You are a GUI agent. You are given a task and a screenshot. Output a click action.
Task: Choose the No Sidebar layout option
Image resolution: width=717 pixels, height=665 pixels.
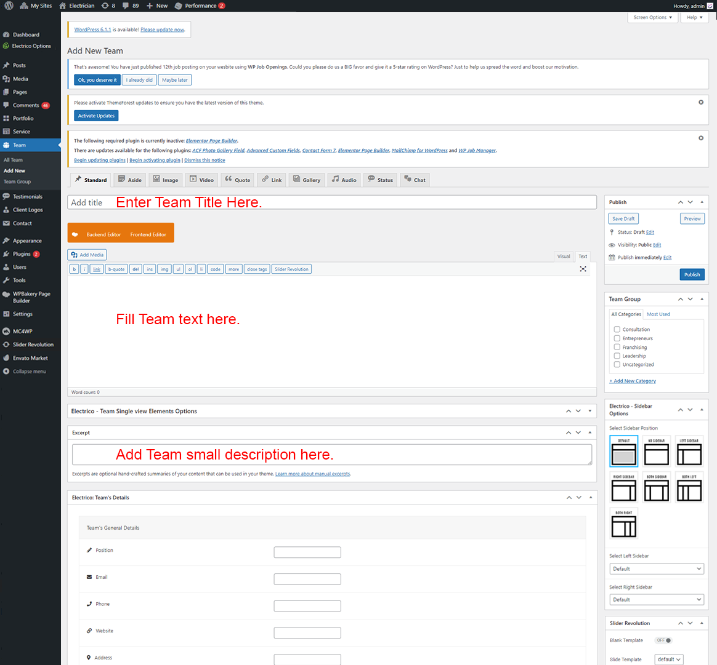coord(656,452)
